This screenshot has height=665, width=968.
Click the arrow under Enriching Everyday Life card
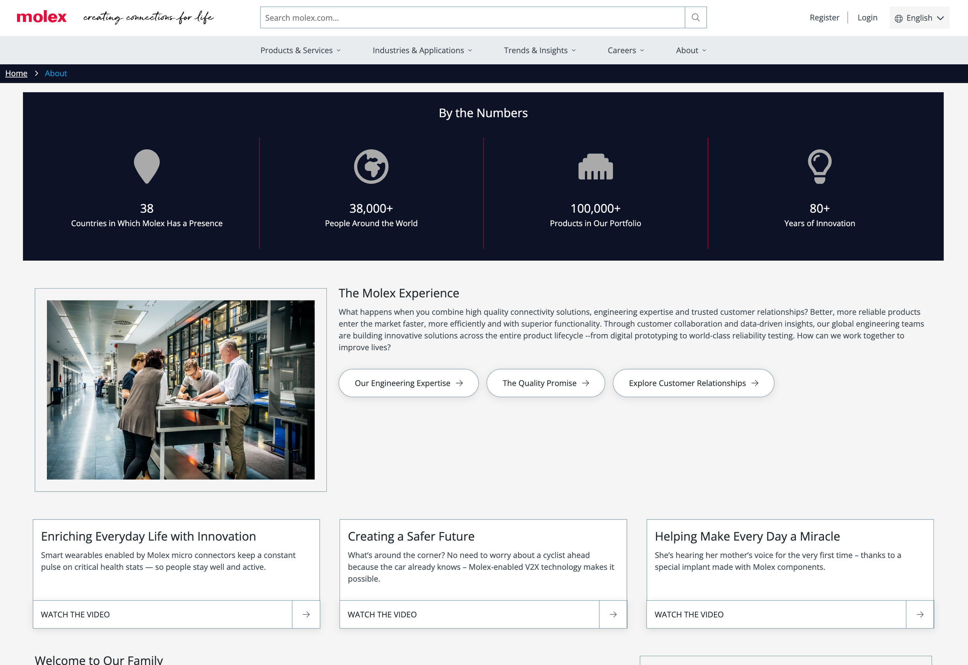click(306, 614)
